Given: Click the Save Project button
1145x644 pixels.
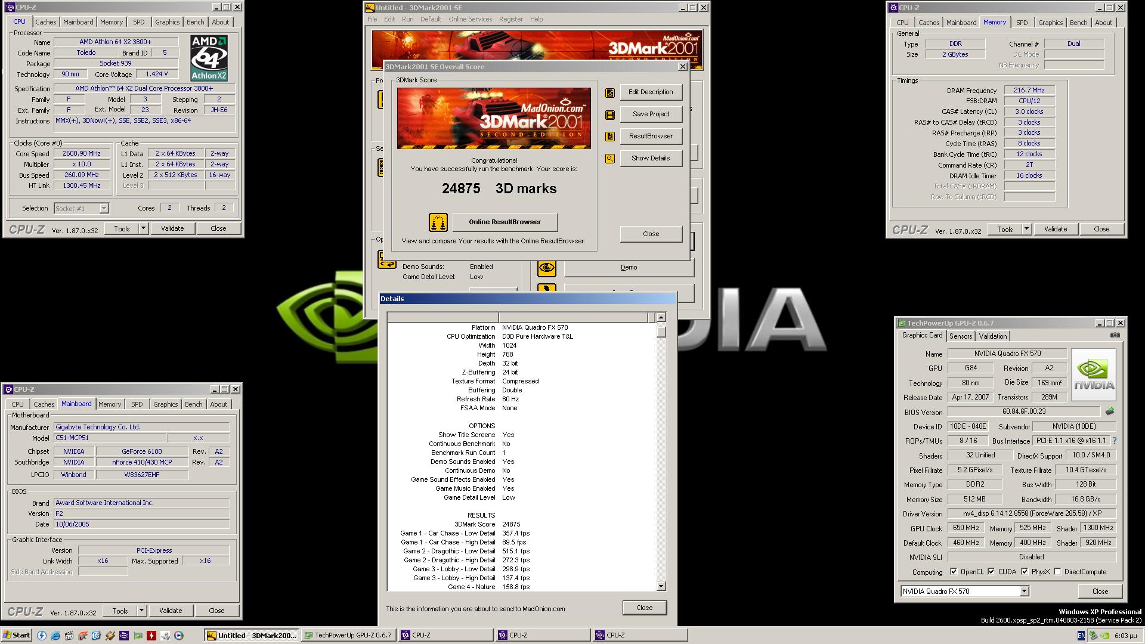Looking at the screenshot, I should pyautogui.click(x=651, y=114).
